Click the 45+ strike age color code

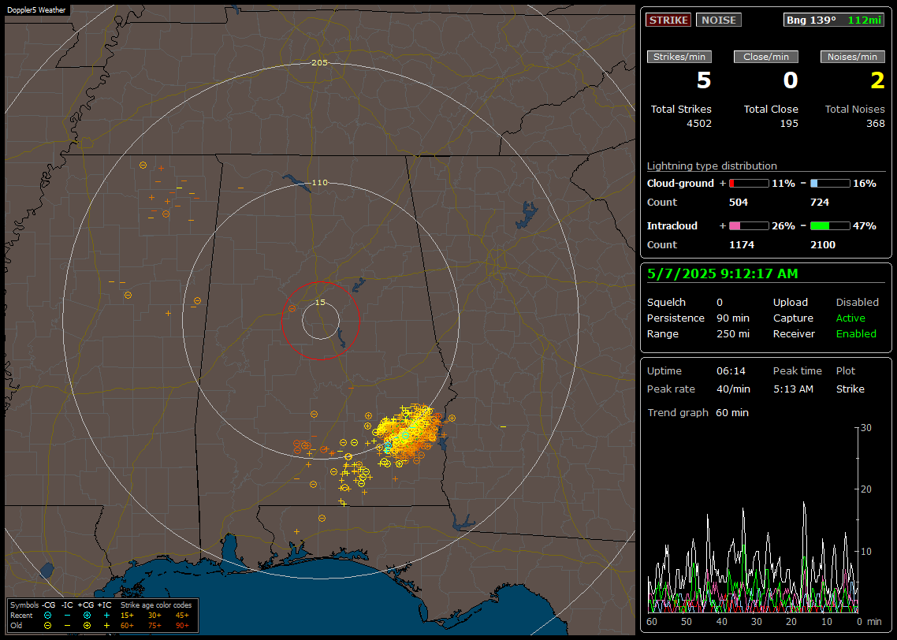click(x=182, y=616)
